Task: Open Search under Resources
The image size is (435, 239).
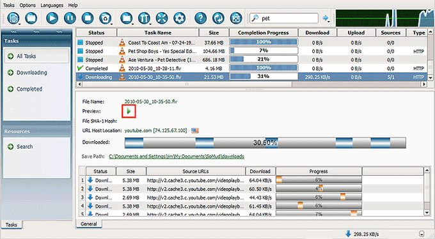Action: 24,147
